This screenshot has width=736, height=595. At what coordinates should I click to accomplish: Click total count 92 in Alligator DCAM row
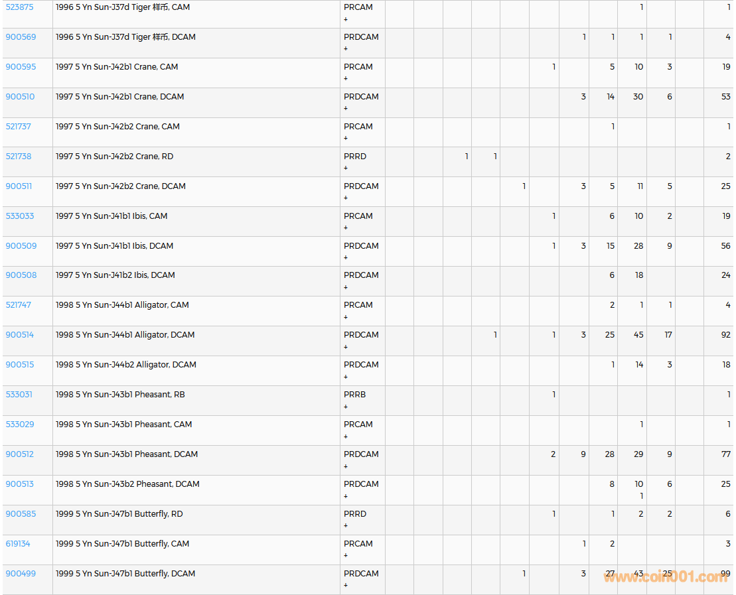(725, 335)
